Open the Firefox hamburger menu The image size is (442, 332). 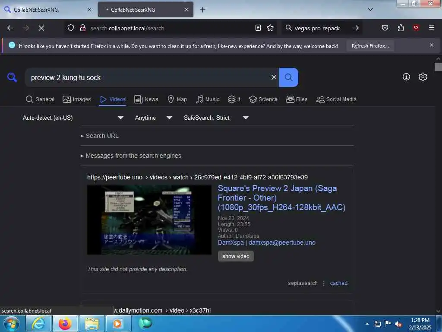coord(432,28)
